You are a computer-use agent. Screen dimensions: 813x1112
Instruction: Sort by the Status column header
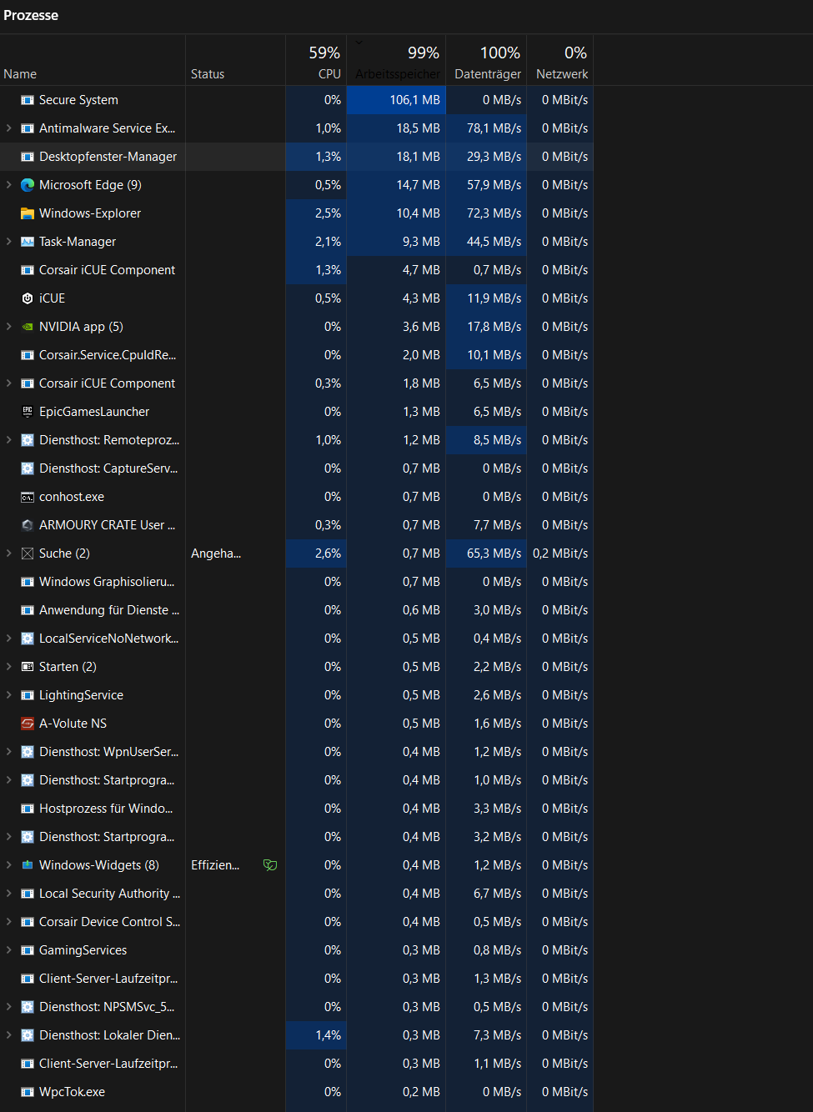click(x=235, y=60)
